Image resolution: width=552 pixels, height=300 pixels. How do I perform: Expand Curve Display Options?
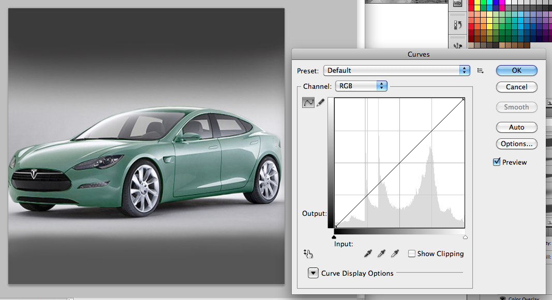[313, 273]
